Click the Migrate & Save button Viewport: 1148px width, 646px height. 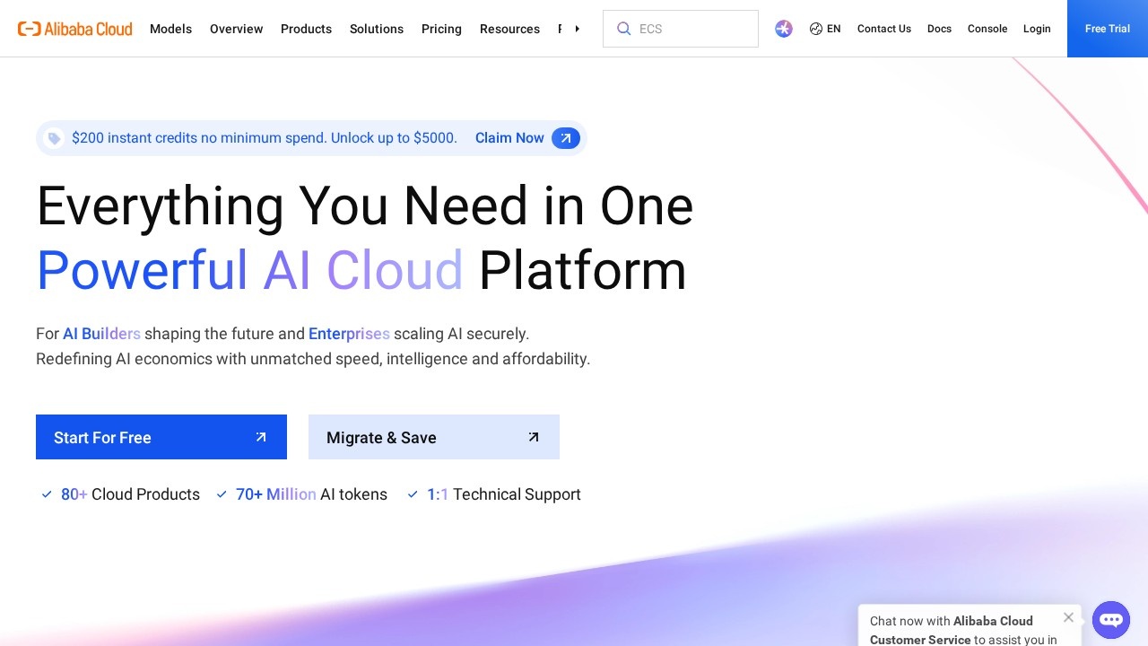(x=434, y=437)
